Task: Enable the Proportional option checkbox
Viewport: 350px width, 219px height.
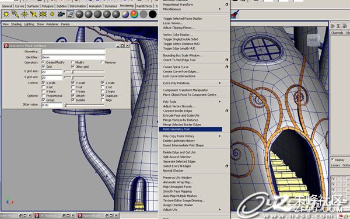Action: point(43,96)
